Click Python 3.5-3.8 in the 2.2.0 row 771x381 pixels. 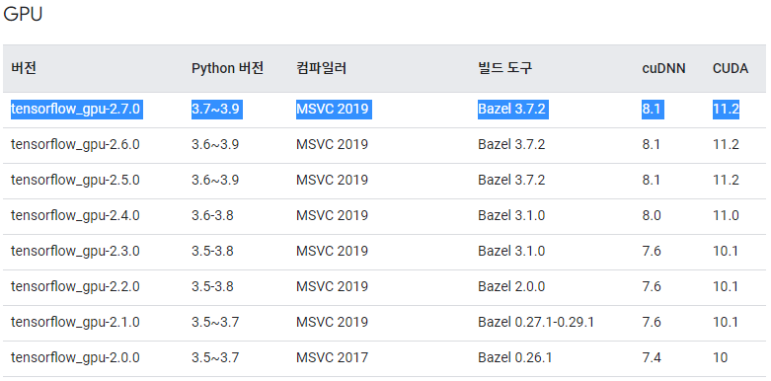[x=212, y=286]
